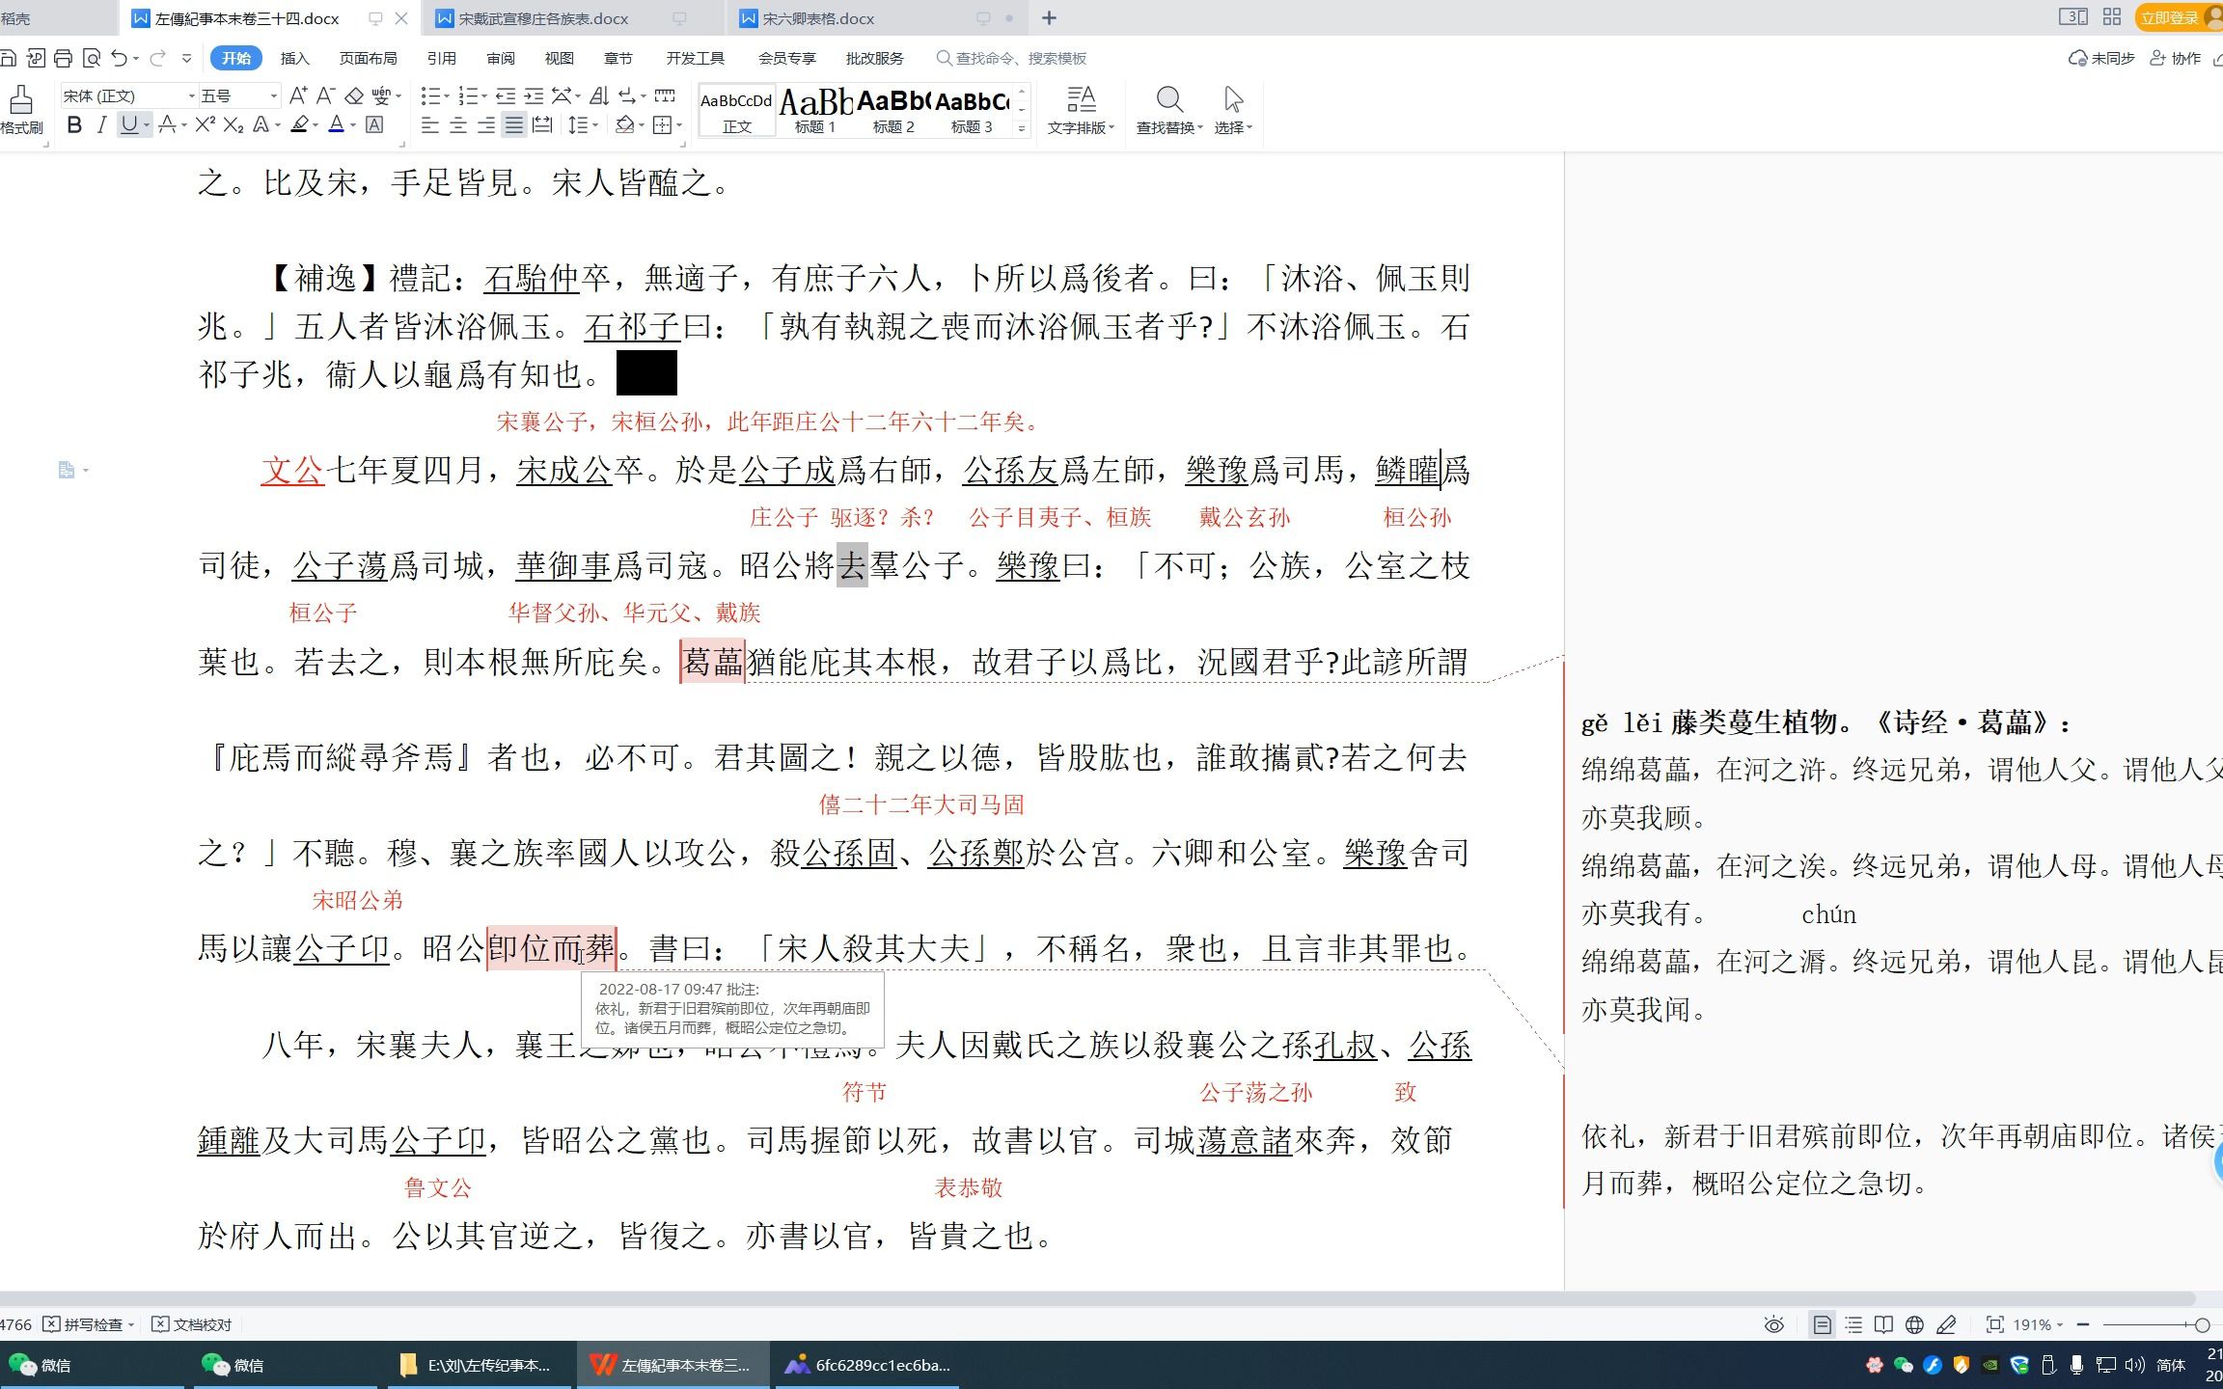Apply subscript X₂ formatting
2223x1389 pixels.
click(233, 125)
